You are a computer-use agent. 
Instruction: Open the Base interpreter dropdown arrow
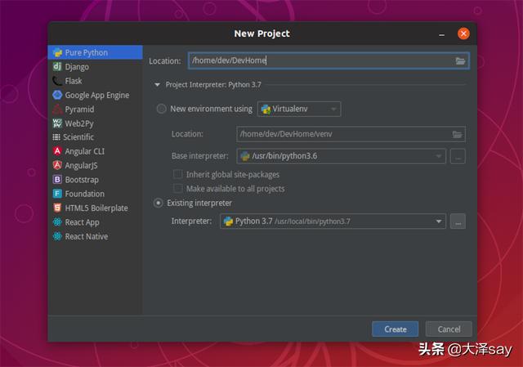(x=438, y=156)
